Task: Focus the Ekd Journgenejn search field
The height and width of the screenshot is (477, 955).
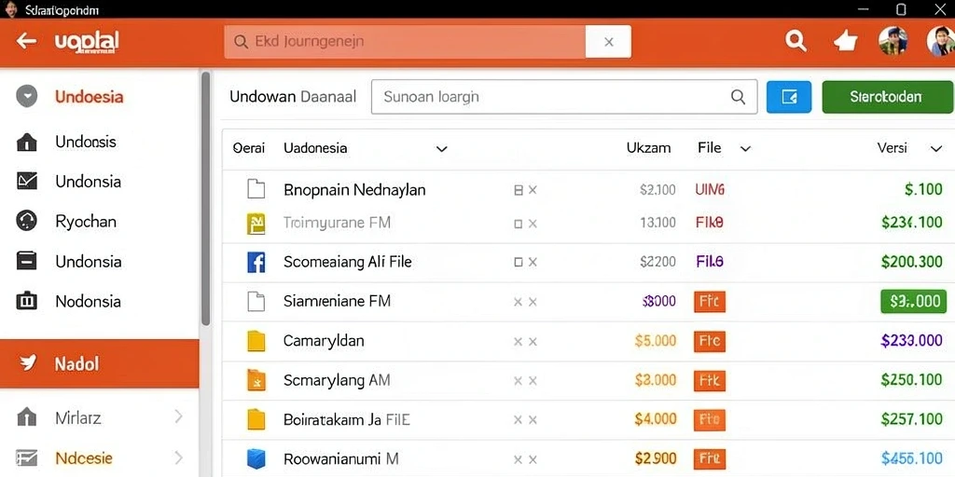Action: coord(405,41)
